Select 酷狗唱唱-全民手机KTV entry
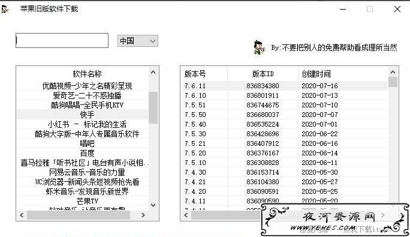This screenshot has height=237, width=410. click(x=83, y=105)
